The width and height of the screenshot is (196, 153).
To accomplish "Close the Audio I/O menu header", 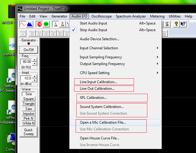I will click(x=79, y=16).
